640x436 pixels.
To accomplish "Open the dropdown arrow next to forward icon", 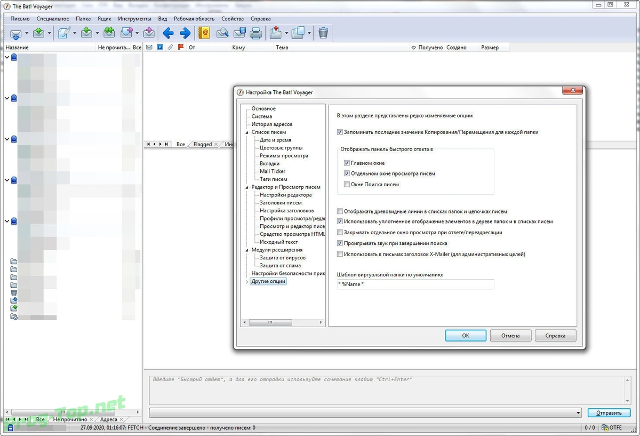I will (x=138, y=34).
